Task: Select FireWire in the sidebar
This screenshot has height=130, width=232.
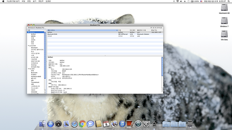Action: tap(34, 75)
